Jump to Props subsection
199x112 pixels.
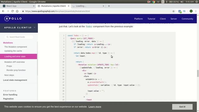tap(9, 66)
